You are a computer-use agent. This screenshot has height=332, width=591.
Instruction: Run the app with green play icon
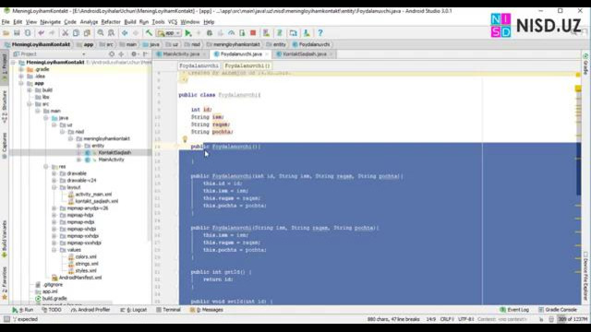pyautogui.click(x=188, y=33)
